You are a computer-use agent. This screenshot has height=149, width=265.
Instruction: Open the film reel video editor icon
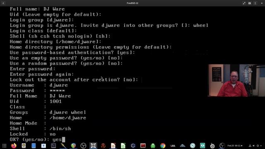pyautogui.click(x=212, y=146)
